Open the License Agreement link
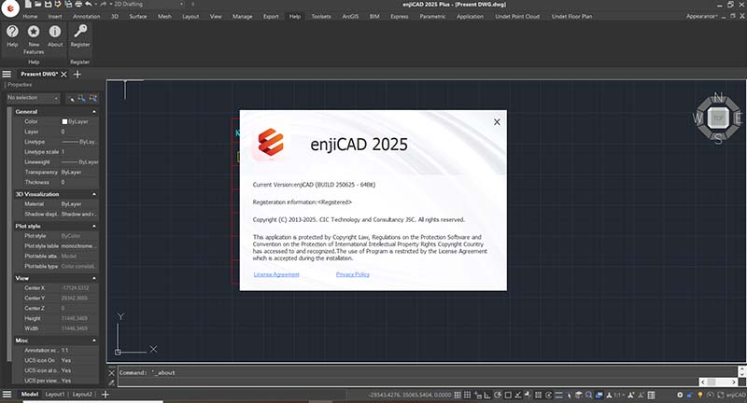This screenshot has height=403, width=747. coord(276,274)
